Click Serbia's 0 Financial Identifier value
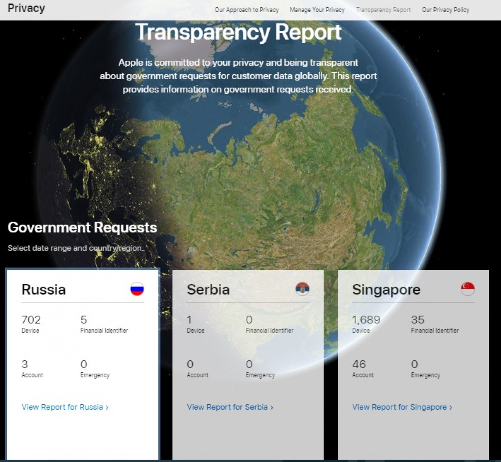 pyautogui.click(x=249, y=320)
